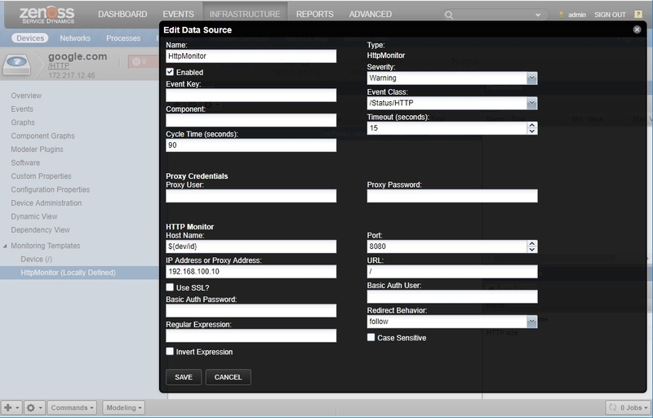
Task: Click the Proxy Password input field
Action: tap(452, 196)
